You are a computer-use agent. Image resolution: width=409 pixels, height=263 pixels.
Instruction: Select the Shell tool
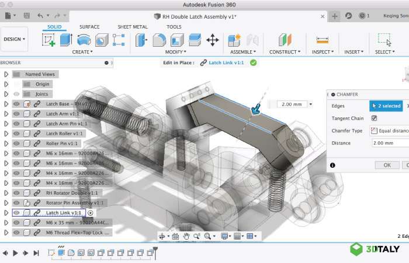(x=177, y=40)
